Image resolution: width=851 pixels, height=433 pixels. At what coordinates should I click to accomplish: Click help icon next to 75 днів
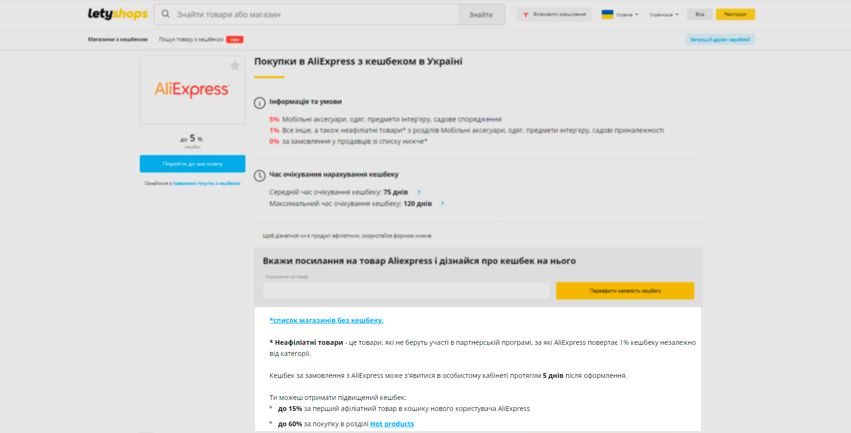419,193
